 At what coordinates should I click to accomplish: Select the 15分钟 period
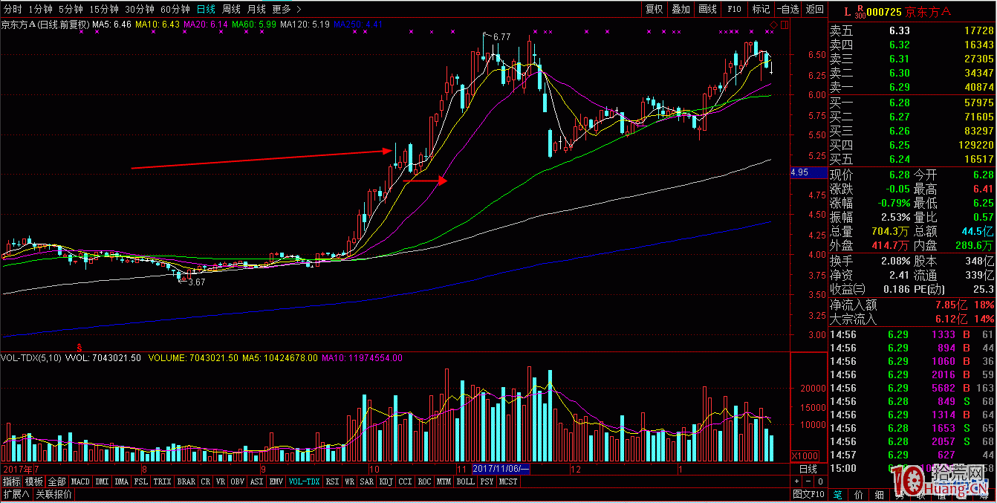tap(103, 9)
